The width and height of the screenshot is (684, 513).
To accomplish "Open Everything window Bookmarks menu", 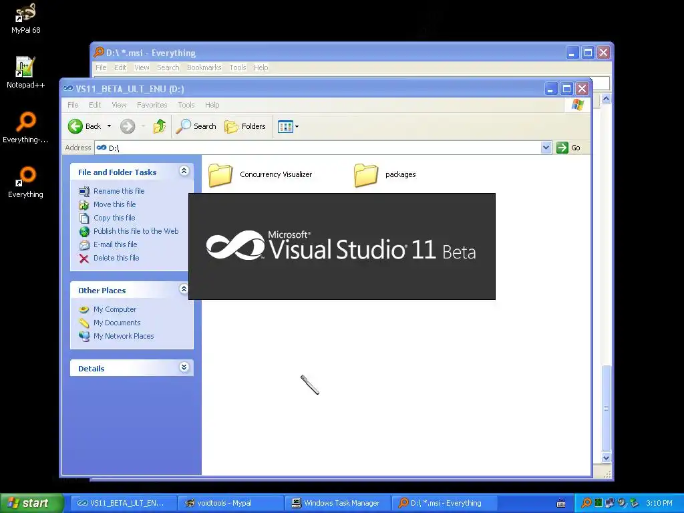I will (204, 67).
